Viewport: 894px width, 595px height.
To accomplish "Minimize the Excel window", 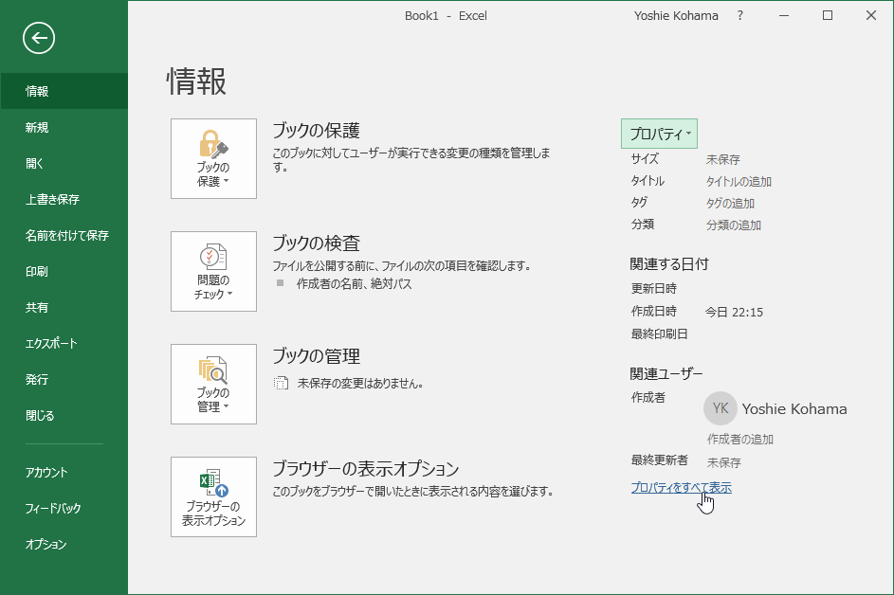I will 784,16.
